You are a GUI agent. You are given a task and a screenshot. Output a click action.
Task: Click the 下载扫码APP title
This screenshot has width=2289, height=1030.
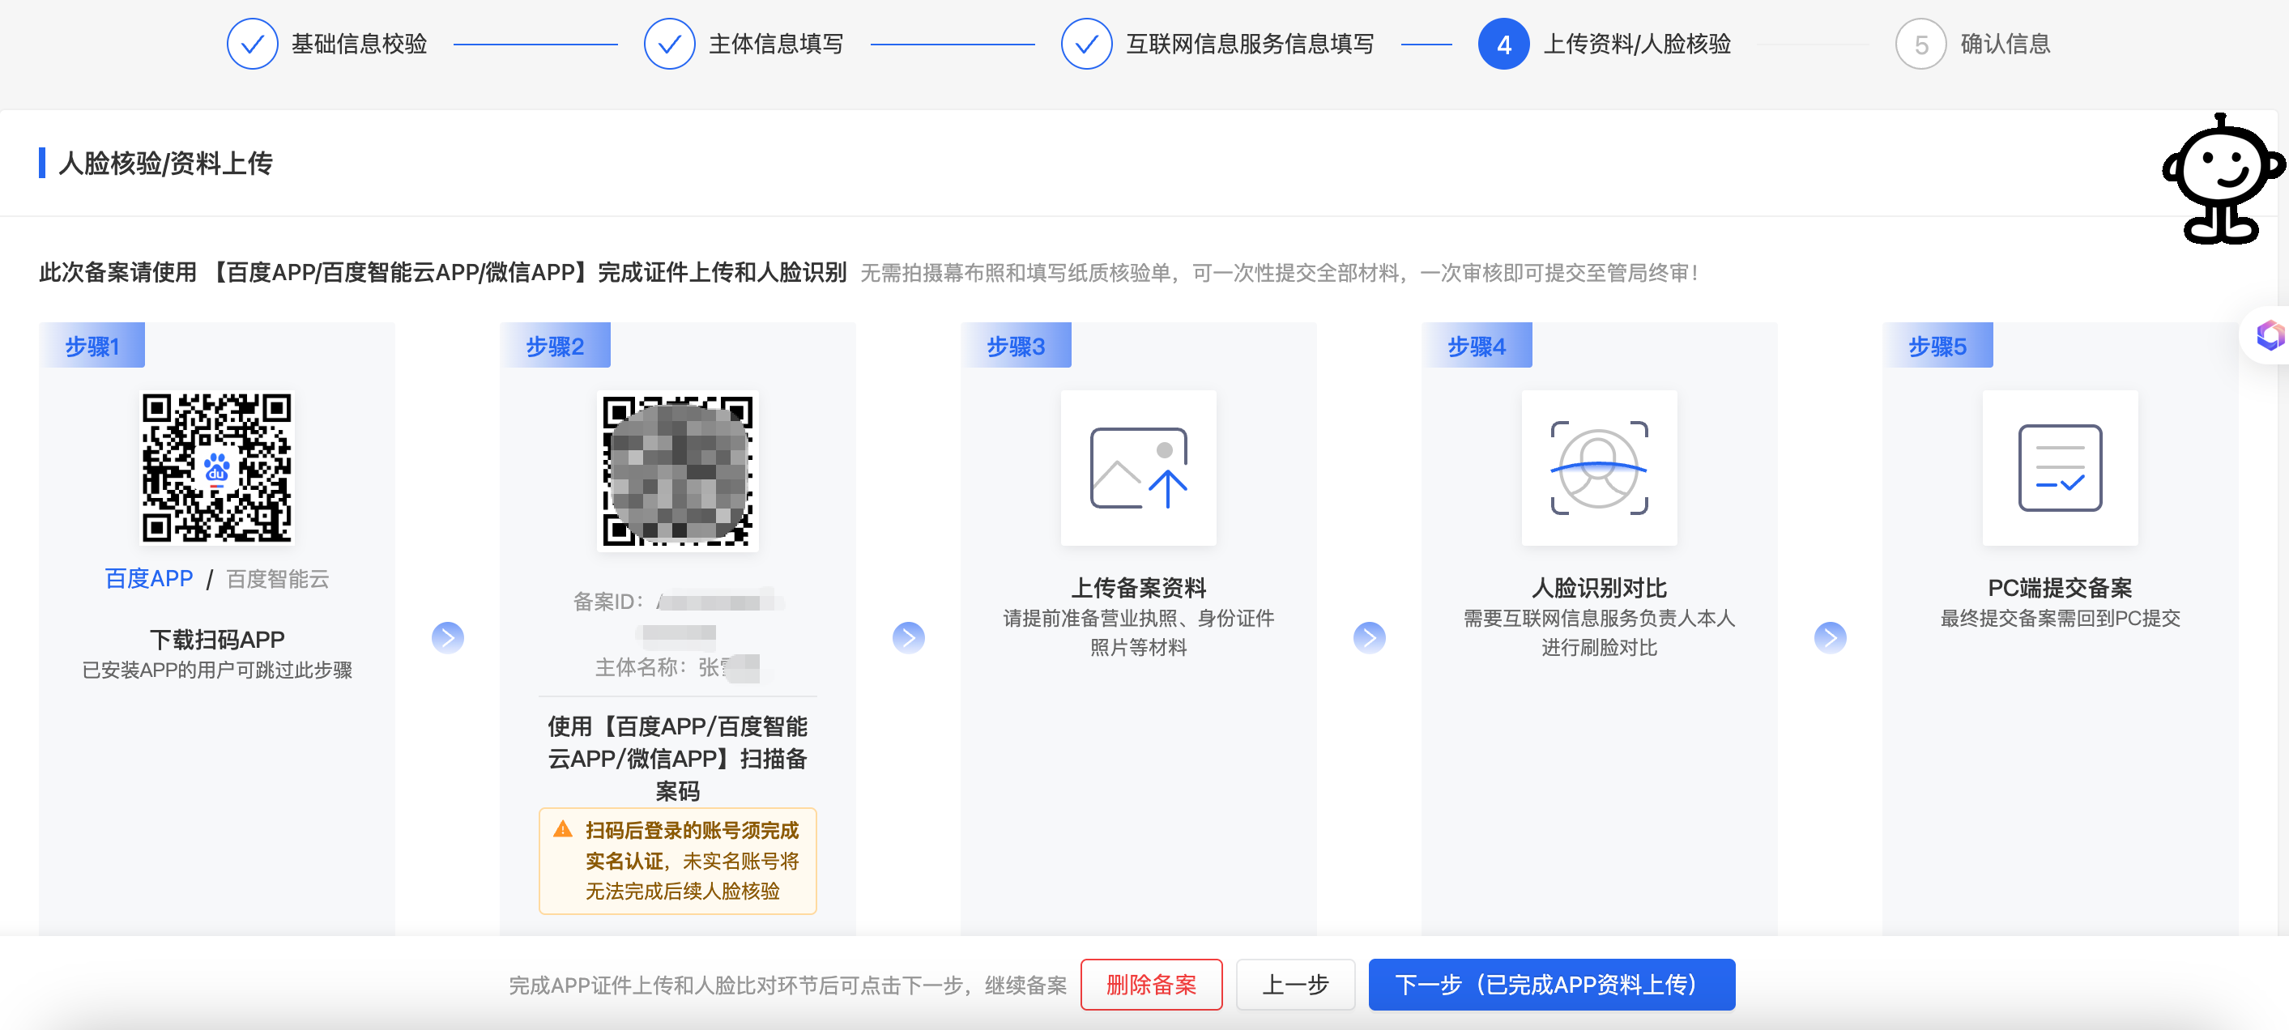[217, 639]
